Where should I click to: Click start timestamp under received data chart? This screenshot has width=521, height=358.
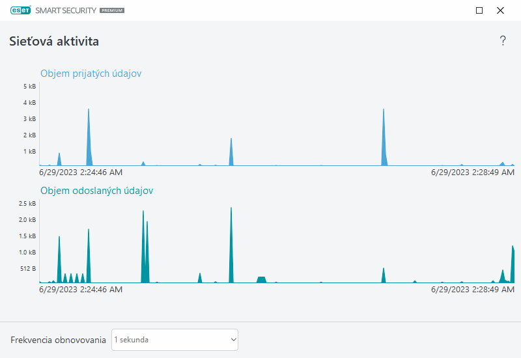tap(81, 172)
